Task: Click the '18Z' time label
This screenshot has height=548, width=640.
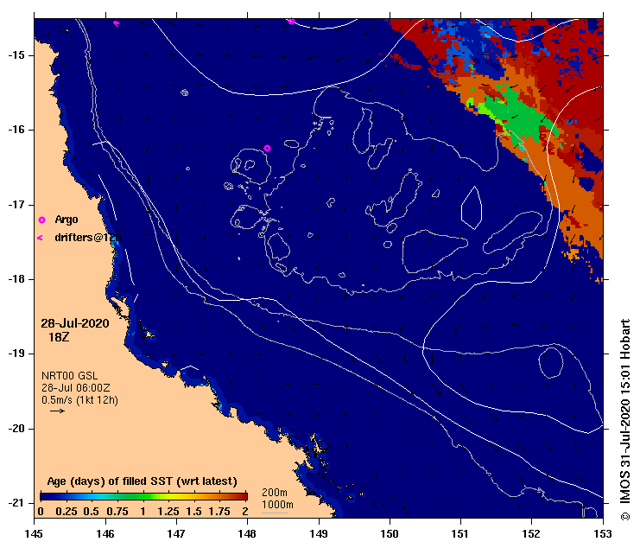Action: [x=59, y=337]
